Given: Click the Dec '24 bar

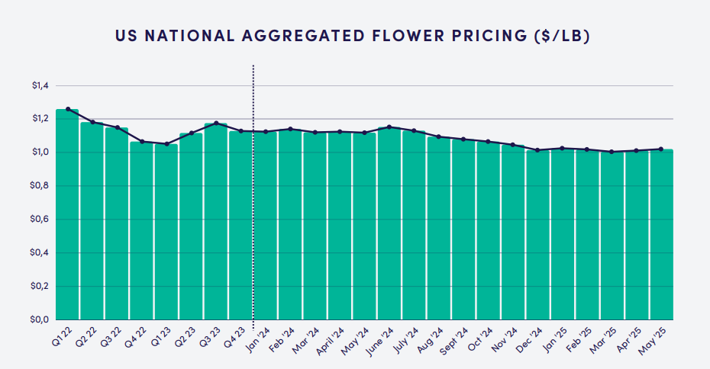Looking at the screenshot, I should tap(537, 236).
